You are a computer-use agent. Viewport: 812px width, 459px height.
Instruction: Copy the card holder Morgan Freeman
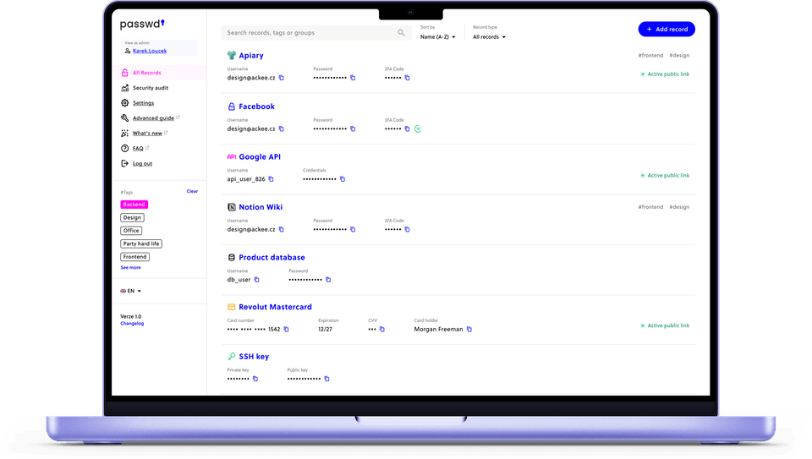[x=469, y=329]
